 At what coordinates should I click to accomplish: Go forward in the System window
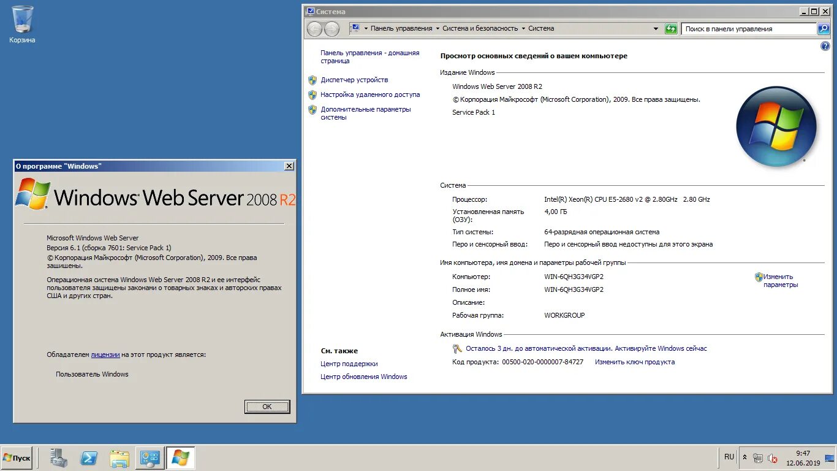[x=331, y=28]
